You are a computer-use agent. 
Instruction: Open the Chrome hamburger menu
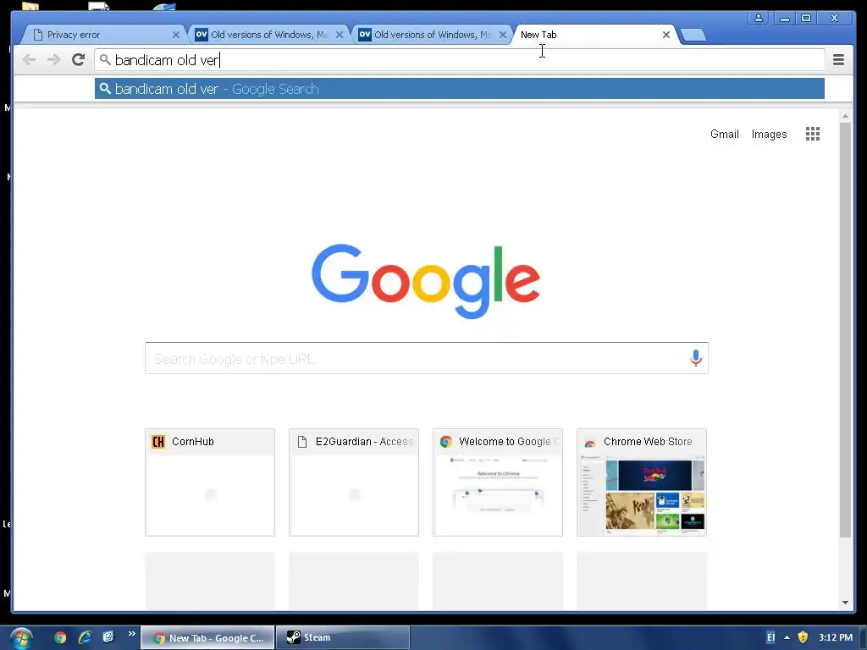coord(838,60)
